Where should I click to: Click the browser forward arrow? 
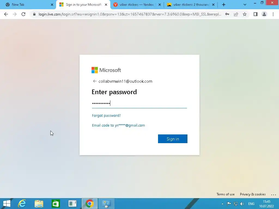point(15,14)
